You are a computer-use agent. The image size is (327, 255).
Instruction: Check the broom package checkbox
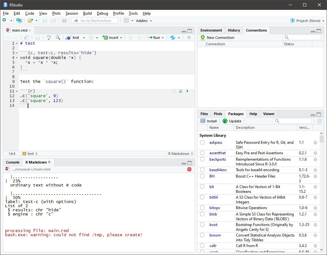coord(202,235)
